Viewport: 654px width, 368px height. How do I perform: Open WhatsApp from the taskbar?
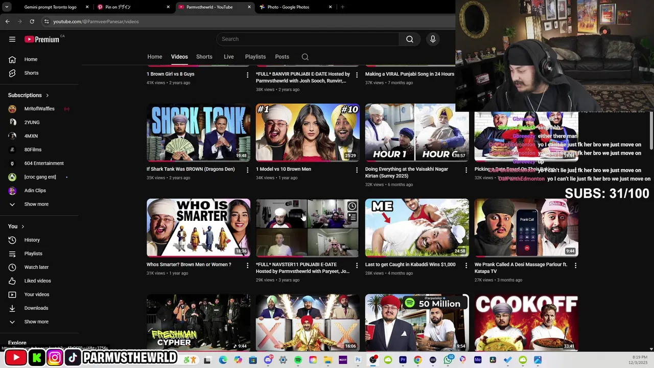(x=448, y=360)
